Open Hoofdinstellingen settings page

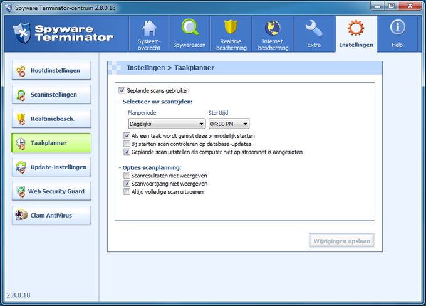click(51, 70)
